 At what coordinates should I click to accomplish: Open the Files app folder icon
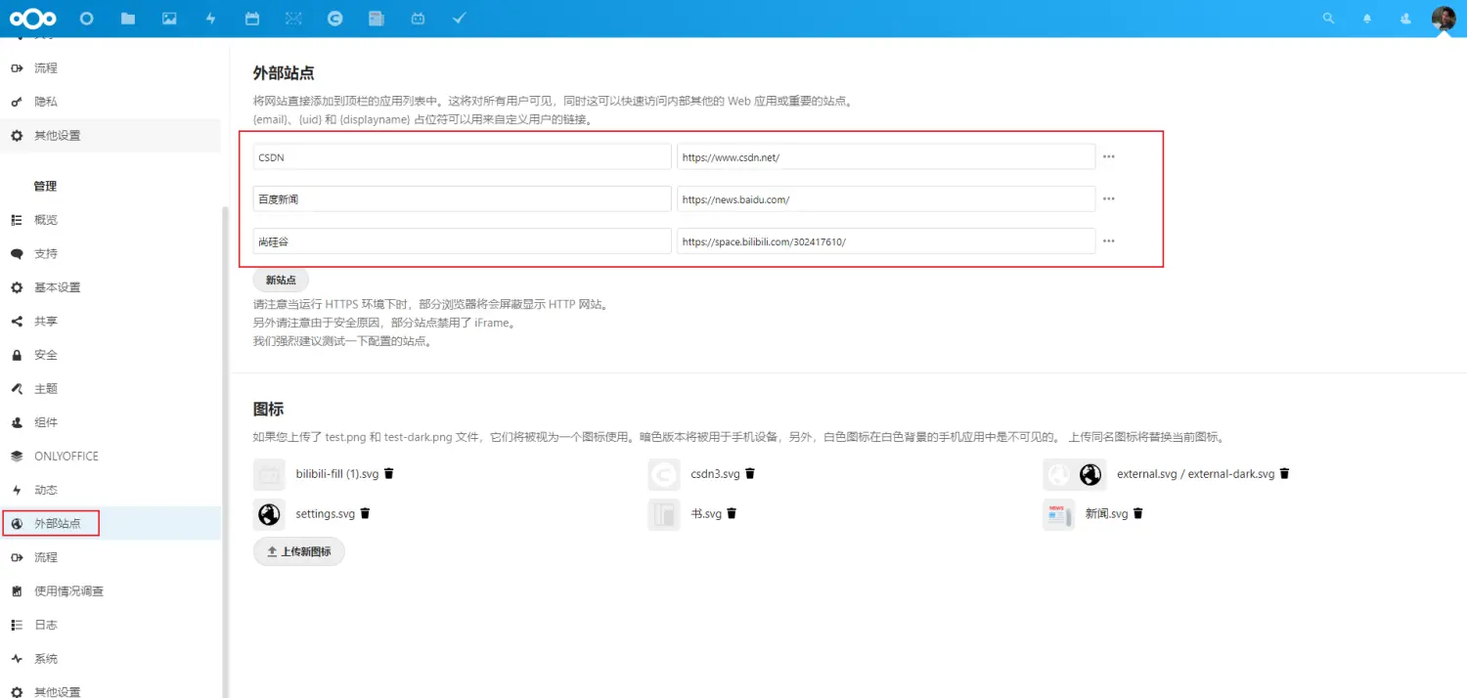coord(128,18)
